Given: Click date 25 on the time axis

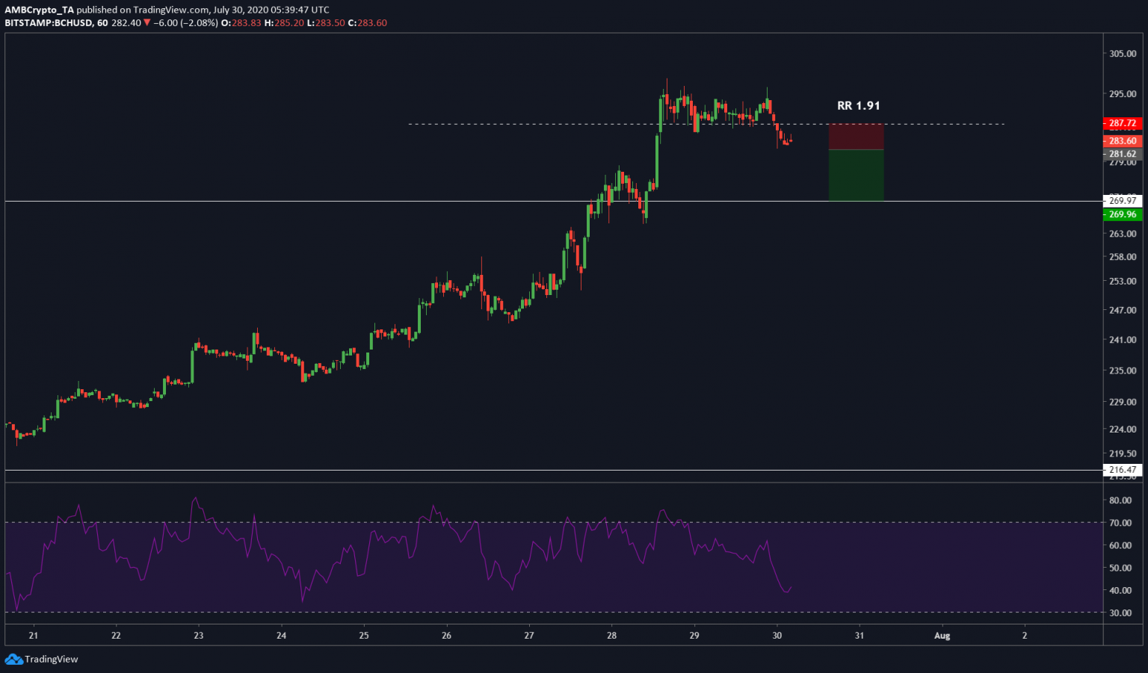Looking at the screenshot, I should tap(364, 636).
